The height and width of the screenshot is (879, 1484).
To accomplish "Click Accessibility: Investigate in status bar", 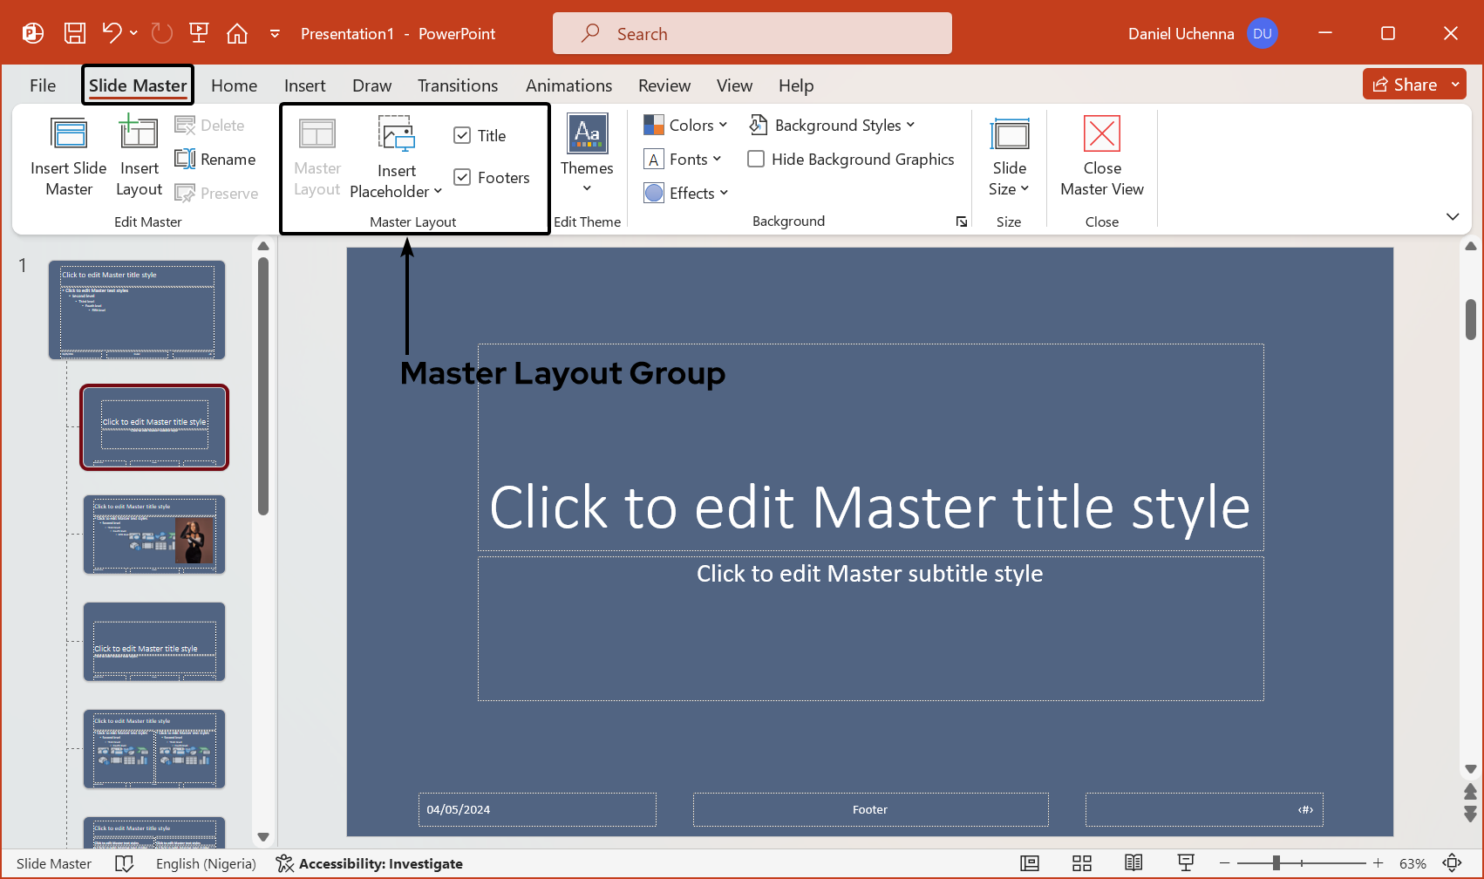I will 370,863.
